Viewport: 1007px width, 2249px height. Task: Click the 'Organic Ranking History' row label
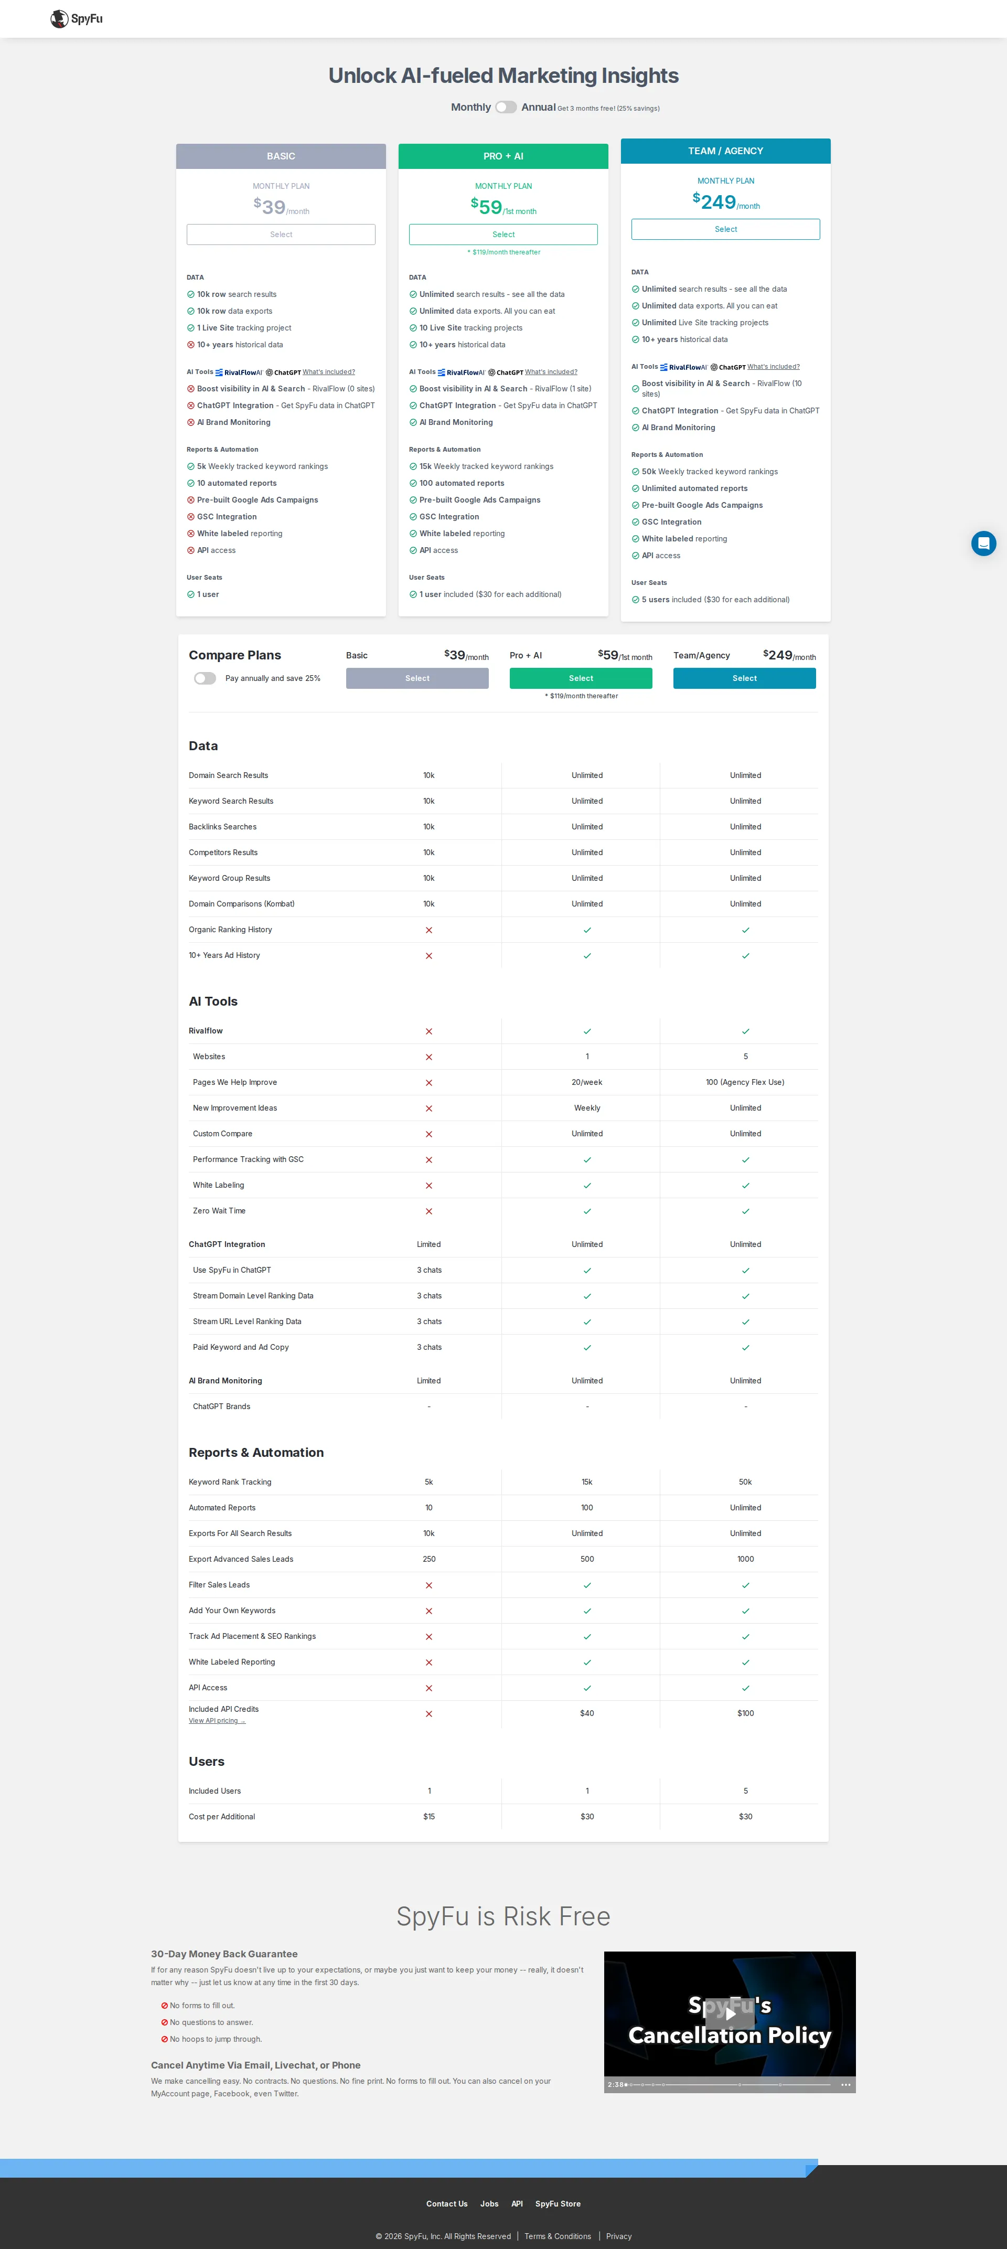(230, 930)
